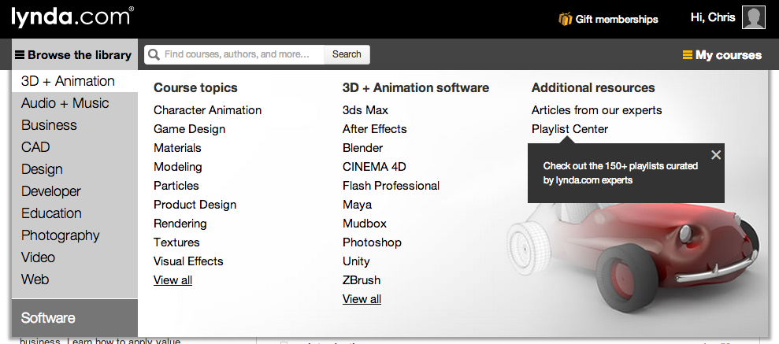The height and width of the screenshot is (344, 779).
Task: Open Flash Professional software courses
Action: [391, 186]
